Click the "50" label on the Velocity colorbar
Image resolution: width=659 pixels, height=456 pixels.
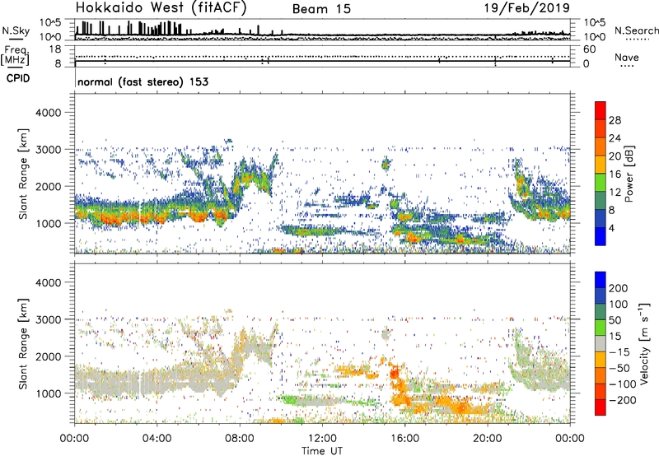pyautogui.click(x=615, y=320)
